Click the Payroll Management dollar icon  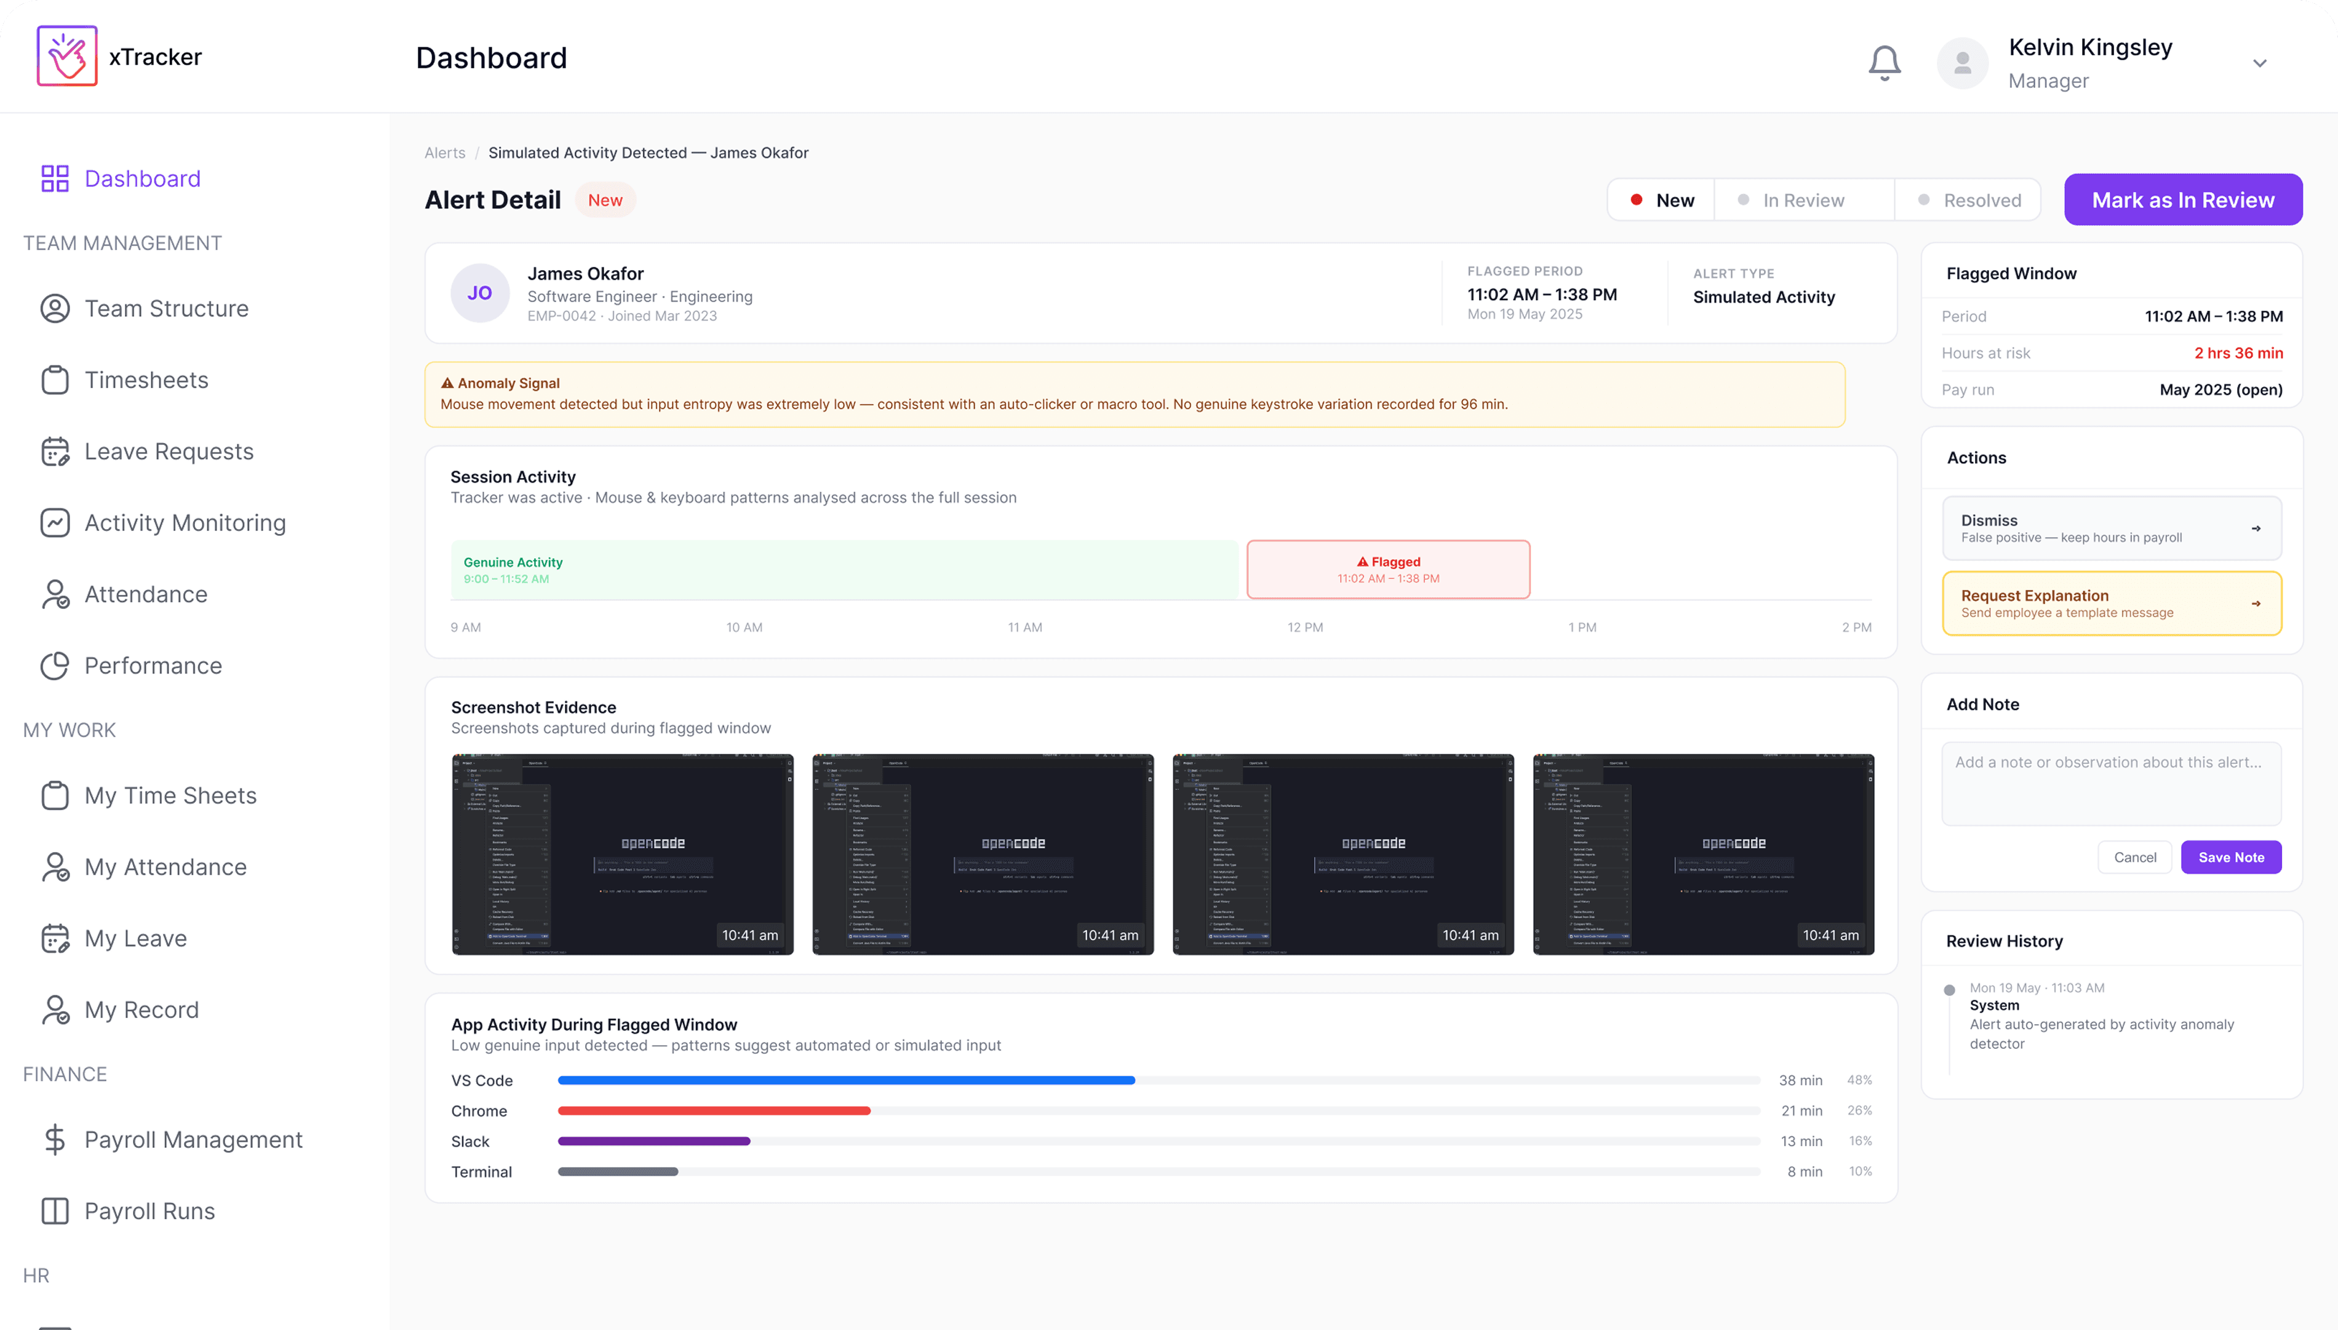click(55, 1140)
